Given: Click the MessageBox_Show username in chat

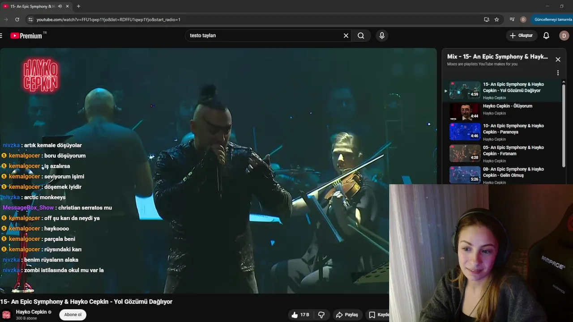Looking at the screenshot, I should click(28, 208).
